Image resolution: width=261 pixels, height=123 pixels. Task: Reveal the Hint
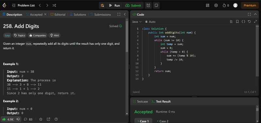[x=54, y=36]
